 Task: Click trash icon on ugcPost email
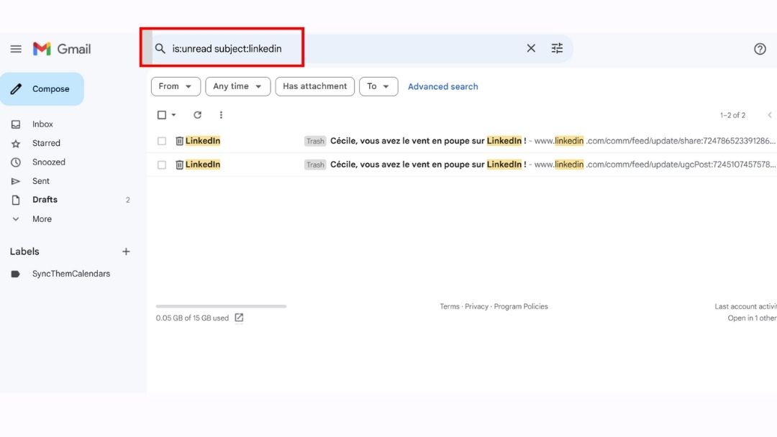[179, 165]
